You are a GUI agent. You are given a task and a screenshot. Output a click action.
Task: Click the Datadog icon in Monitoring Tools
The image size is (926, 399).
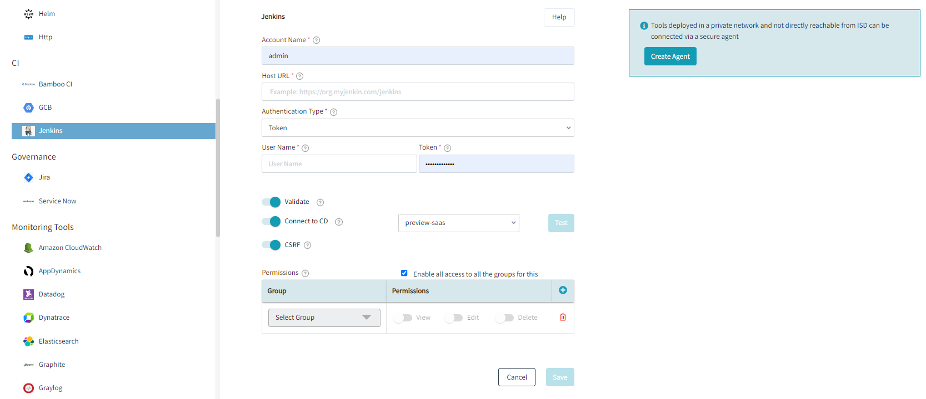[28, 294]
